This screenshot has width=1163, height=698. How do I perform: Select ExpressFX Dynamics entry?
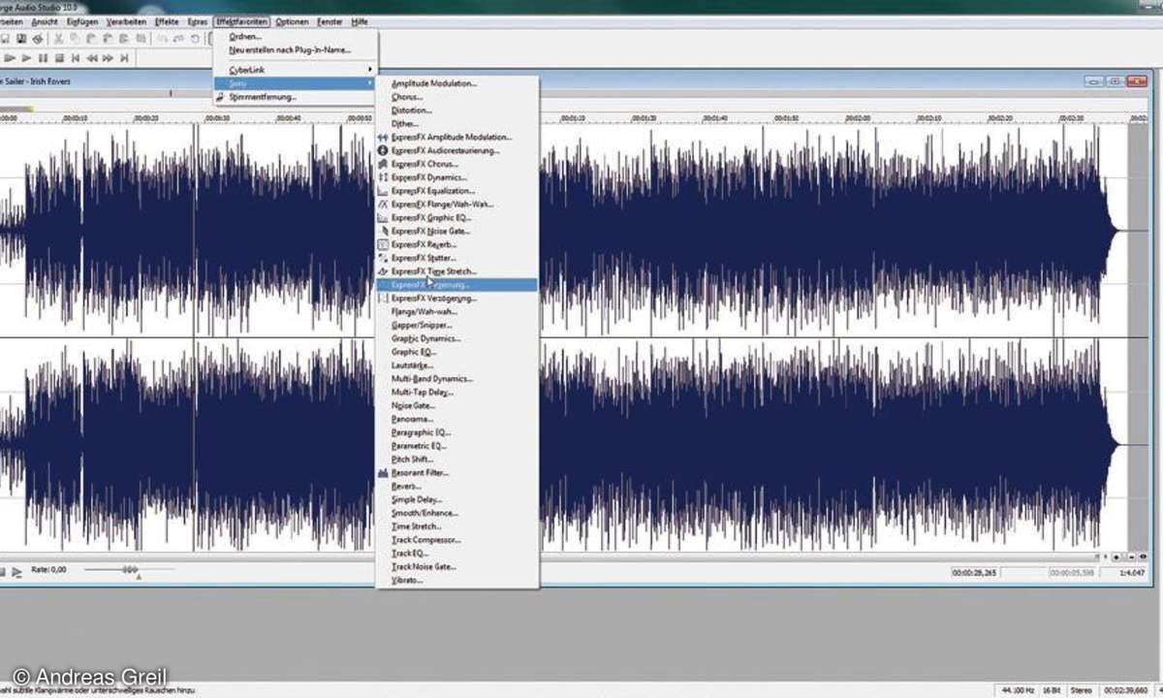(x=456, y=177)
